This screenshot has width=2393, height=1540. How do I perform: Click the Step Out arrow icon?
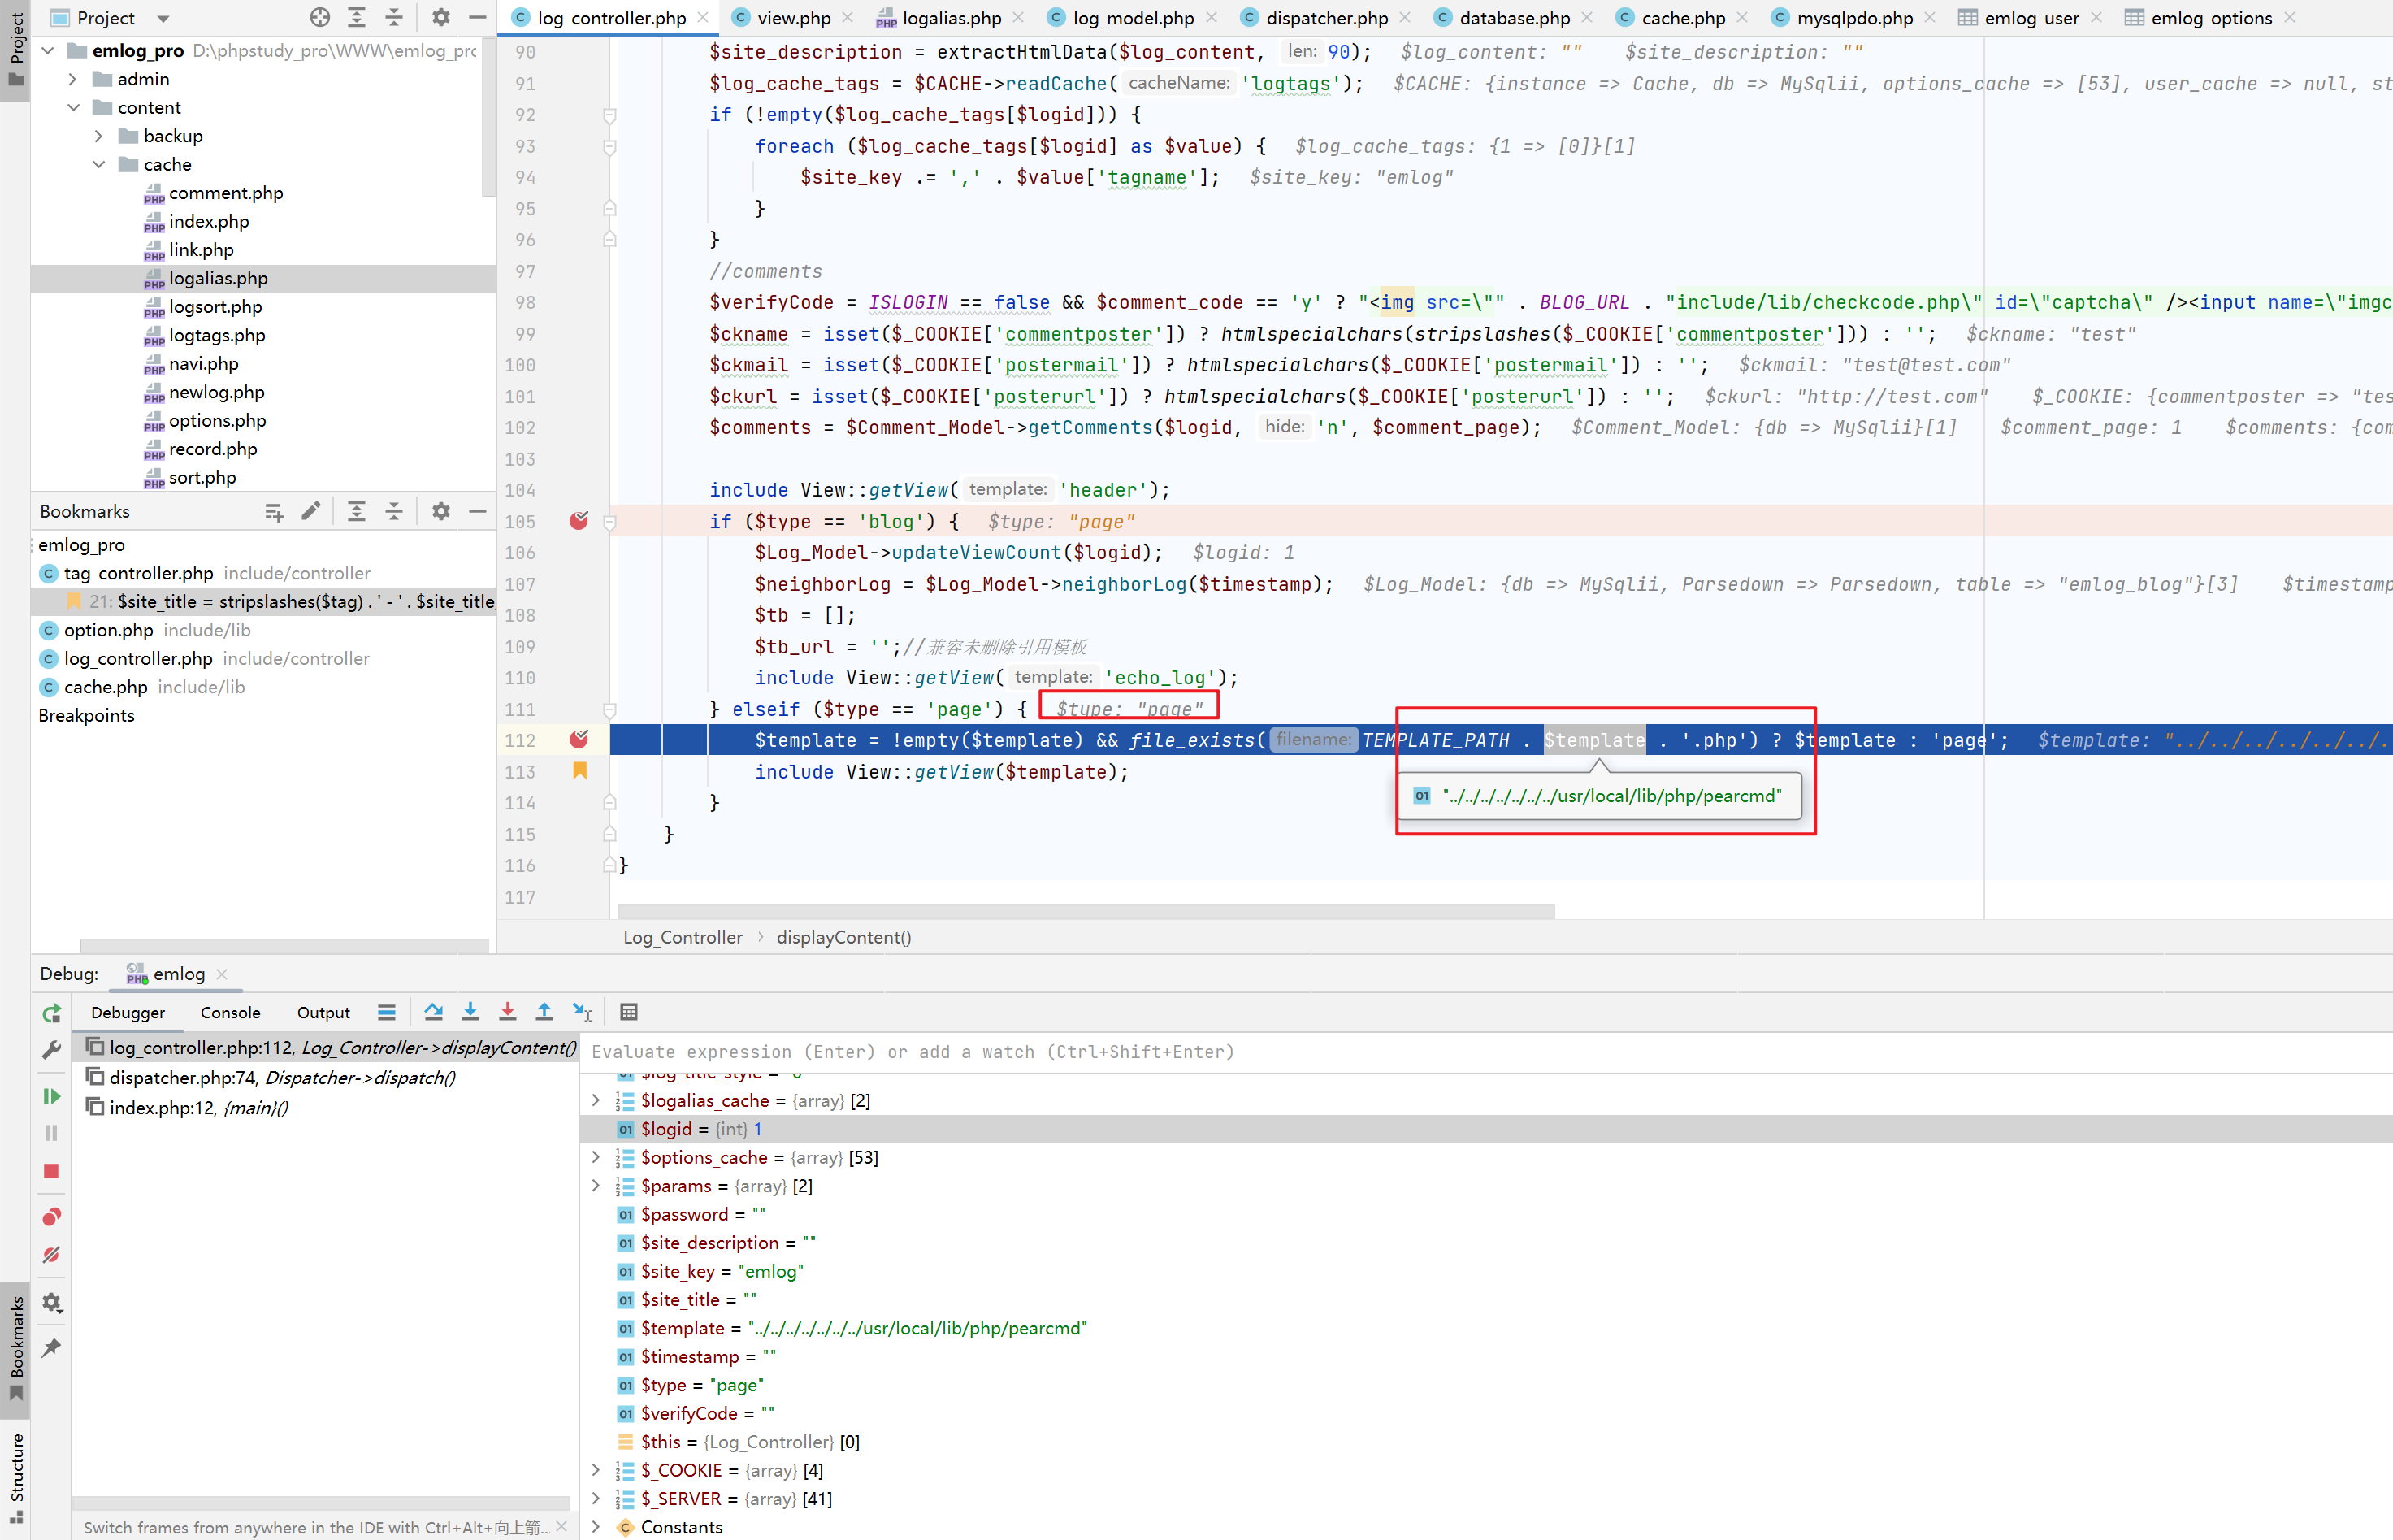tap(544, 1012)
